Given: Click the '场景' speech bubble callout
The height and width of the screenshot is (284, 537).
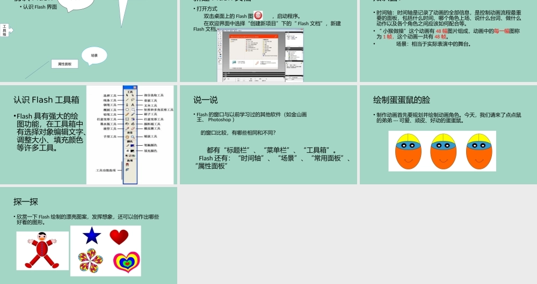Looking at the screenshot, I should point(94,55).
